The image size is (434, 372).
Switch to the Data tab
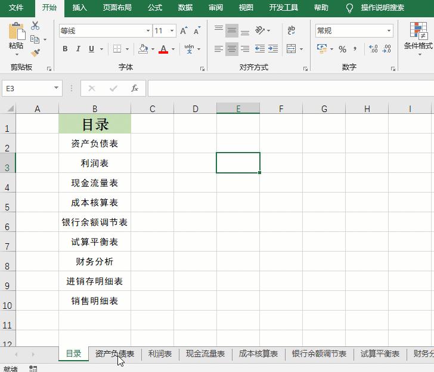(185, 8)
